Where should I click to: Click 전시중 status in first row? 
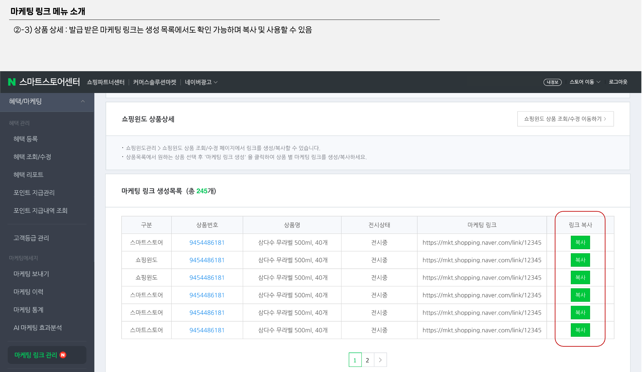click(379, 243)
